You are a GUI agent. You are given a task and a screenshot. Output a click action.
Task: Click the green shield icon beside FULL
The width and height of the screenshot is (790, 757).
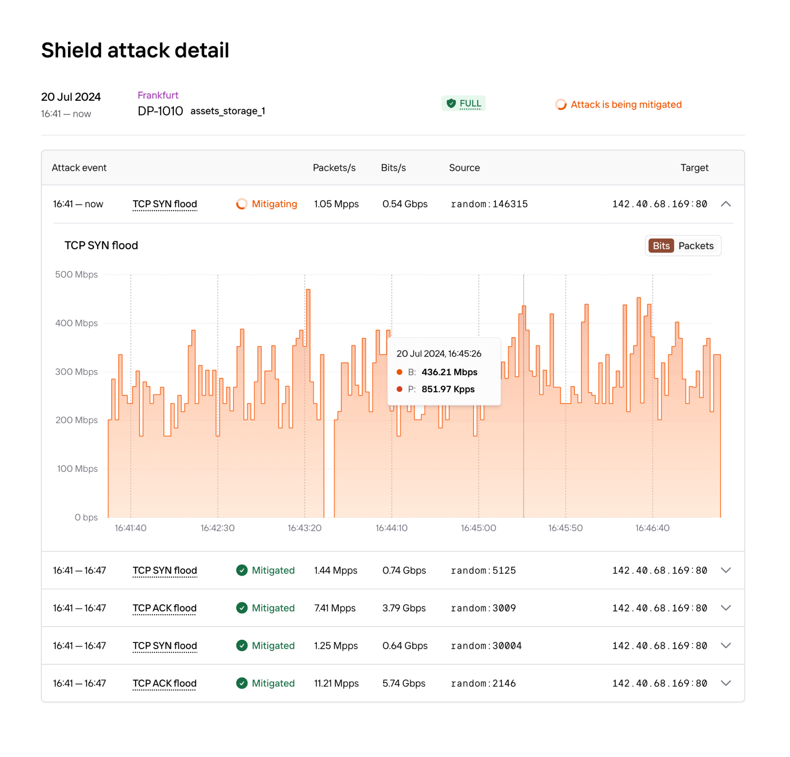click(x=451, y=104)
